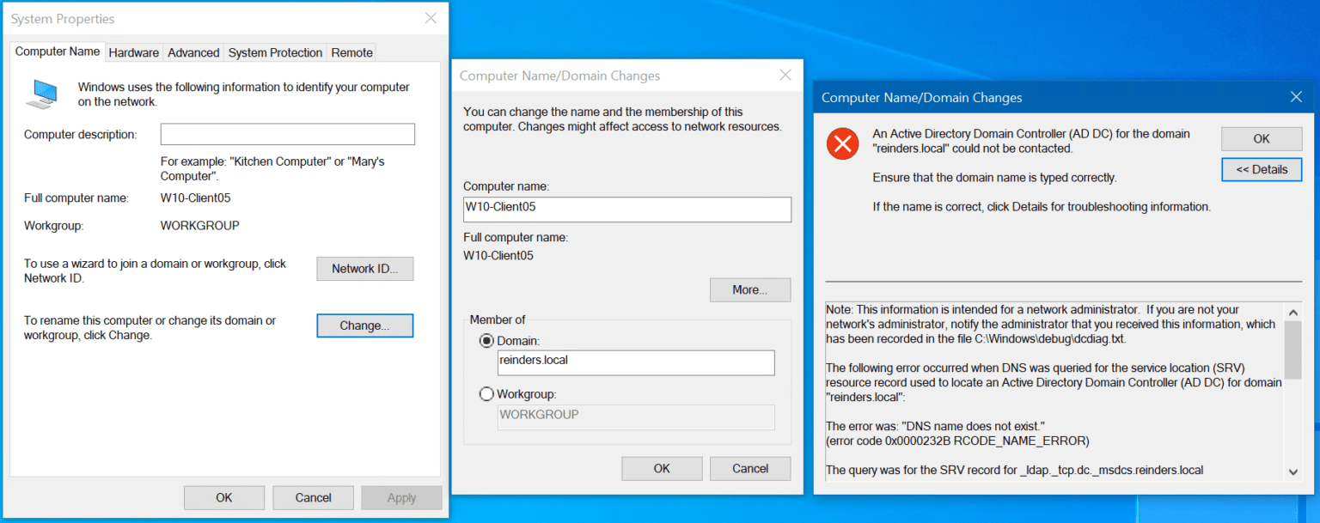Click the computer icon in System Properties

[41, 94]
